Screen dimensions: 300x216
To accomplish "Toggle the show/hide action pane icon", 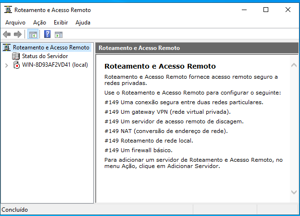I will coord(59,35).
